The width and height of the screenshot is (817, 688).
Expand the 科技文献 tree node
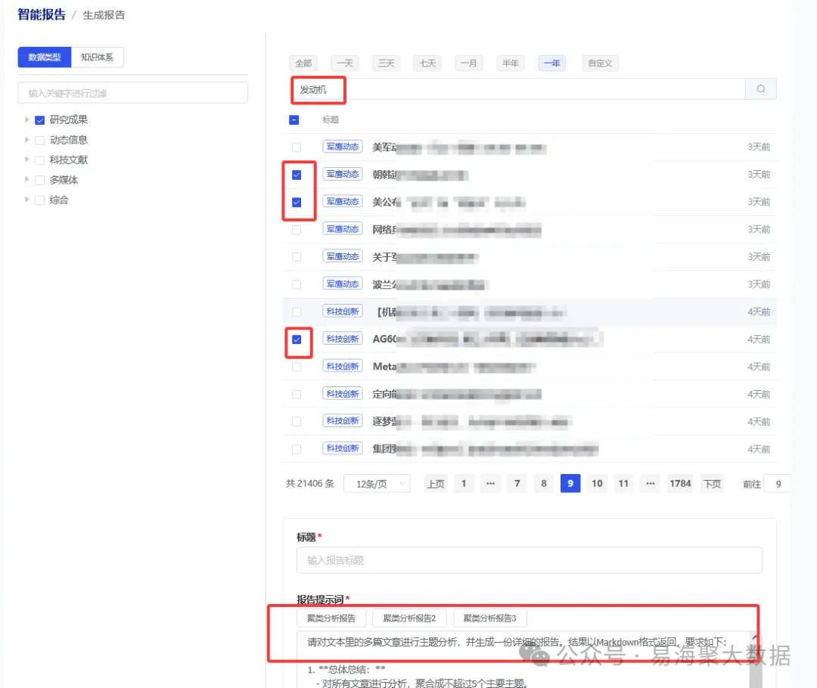(x=26, y=160)
